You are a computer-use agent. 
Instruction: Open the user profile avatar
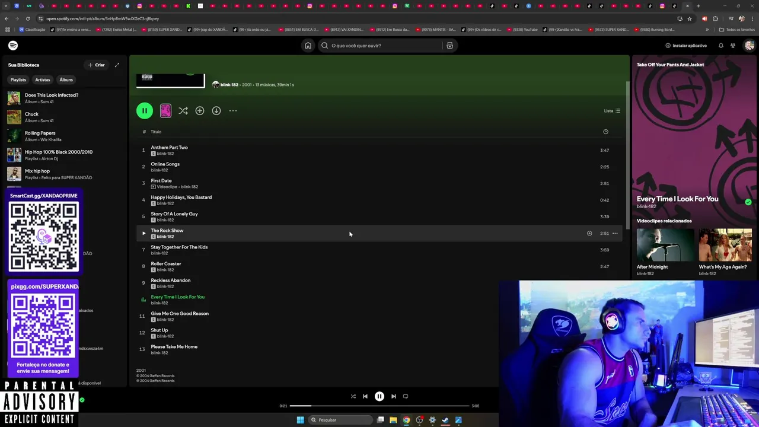(750, 46)
